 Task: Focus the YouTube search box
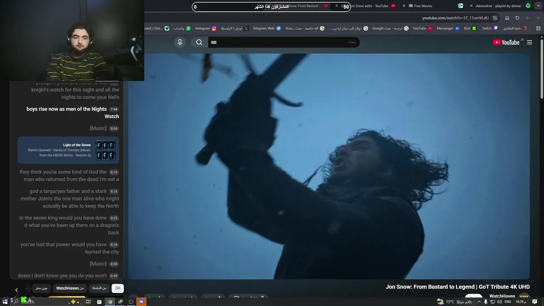click(x=283, y=42)
